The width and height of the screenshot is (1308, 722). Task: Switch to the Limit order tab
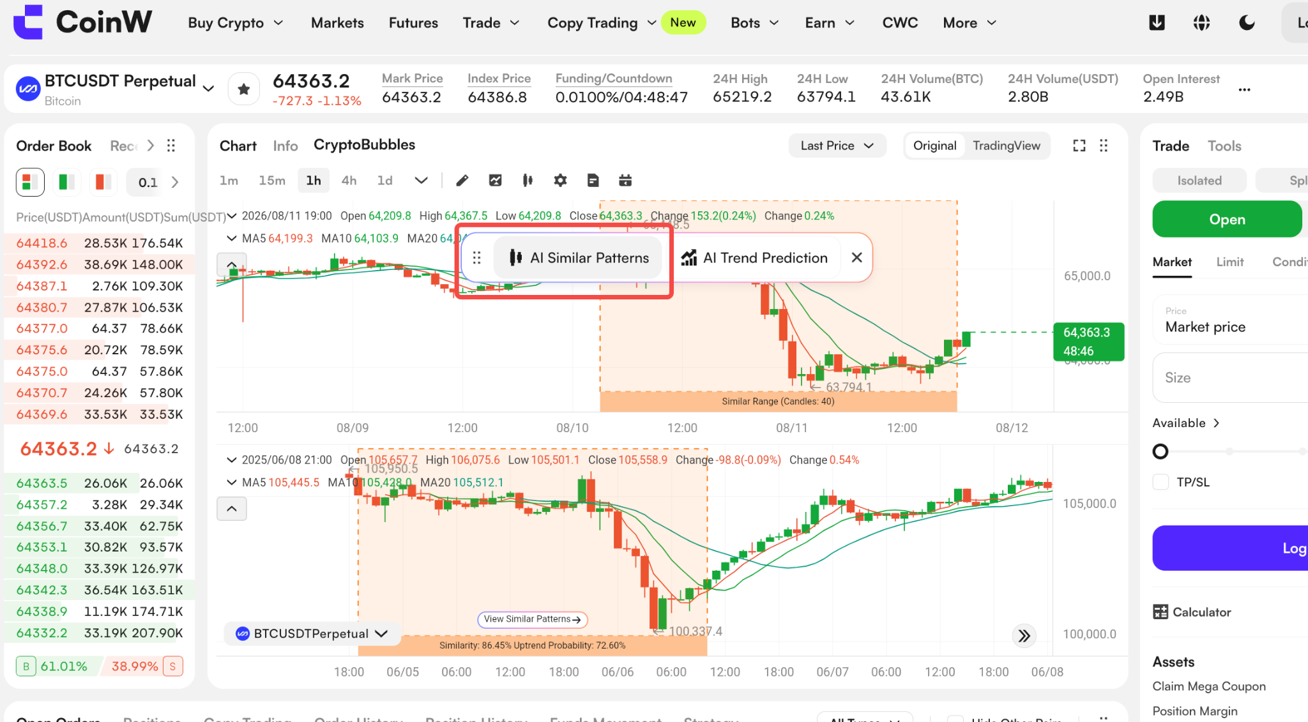[x=1229, y=262]
